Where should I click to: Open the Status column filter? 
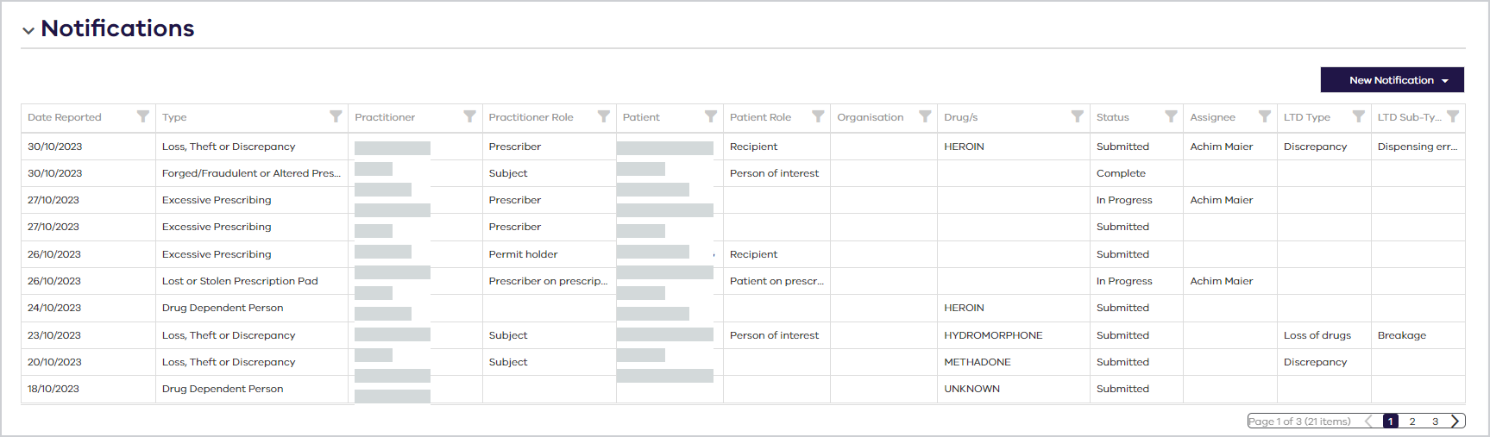[x=1171, y=116]
